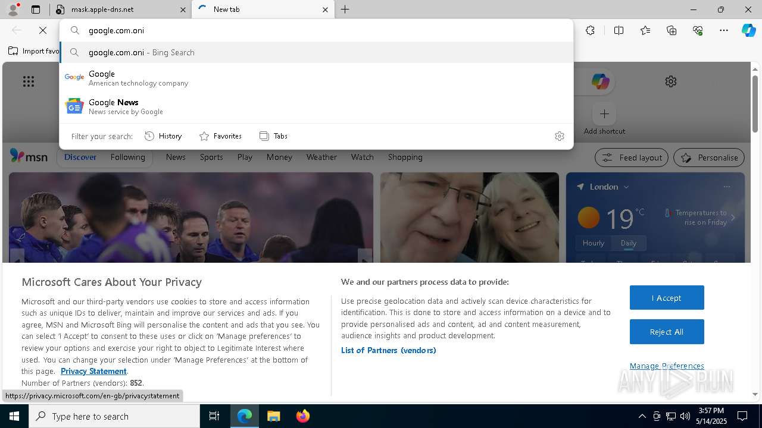Filter search by Tabs
Viewport: 762px width, 428px height.
click(x=273, y=136)
